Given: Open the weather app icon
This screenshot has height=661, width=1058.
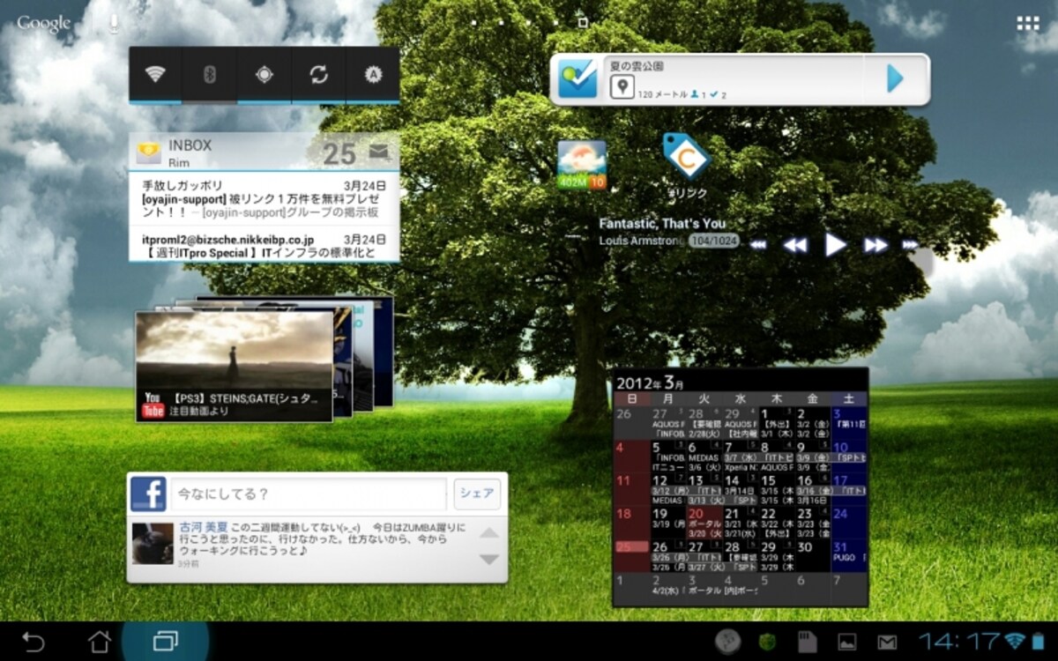Looking at the screenshot, I should [582, 165].
